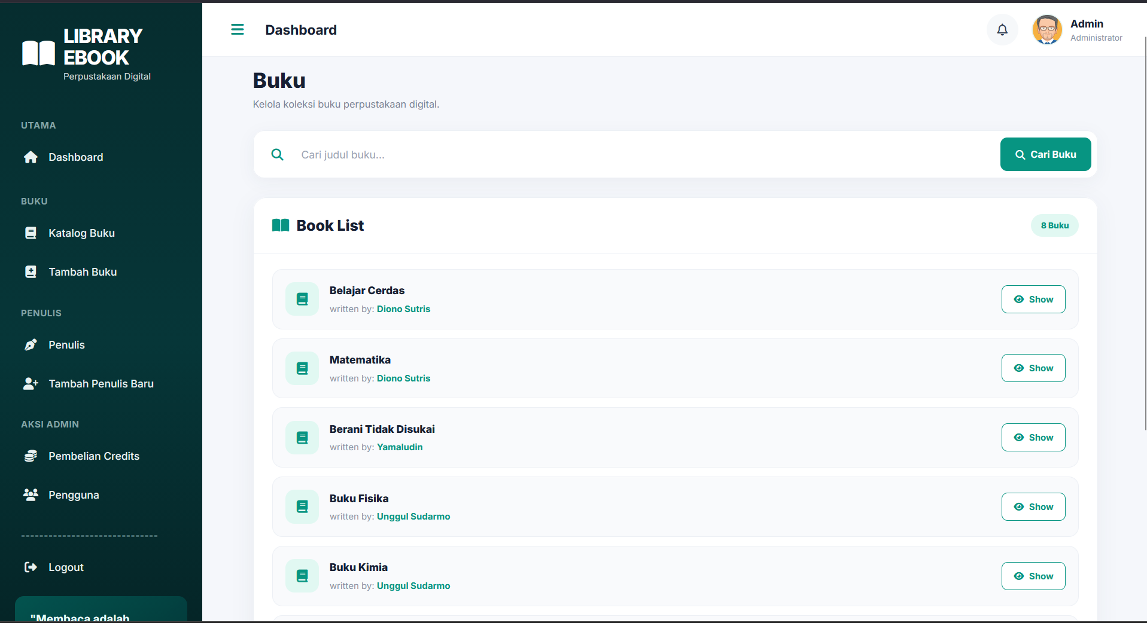This screenshot has width=1147, height=623.
Task: Click the Library Ebook logo icon
Action: coord(38,53)
